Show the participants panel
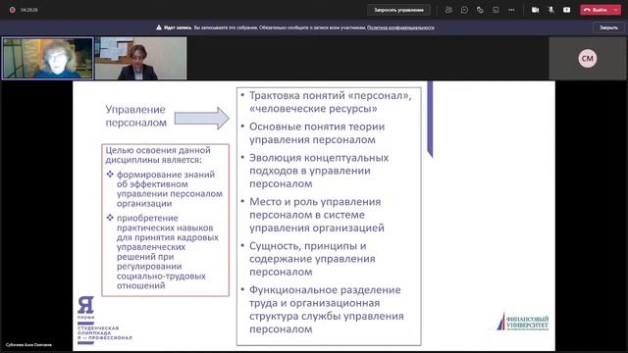This screenshot has height=353, width=628. coord(448,10)
